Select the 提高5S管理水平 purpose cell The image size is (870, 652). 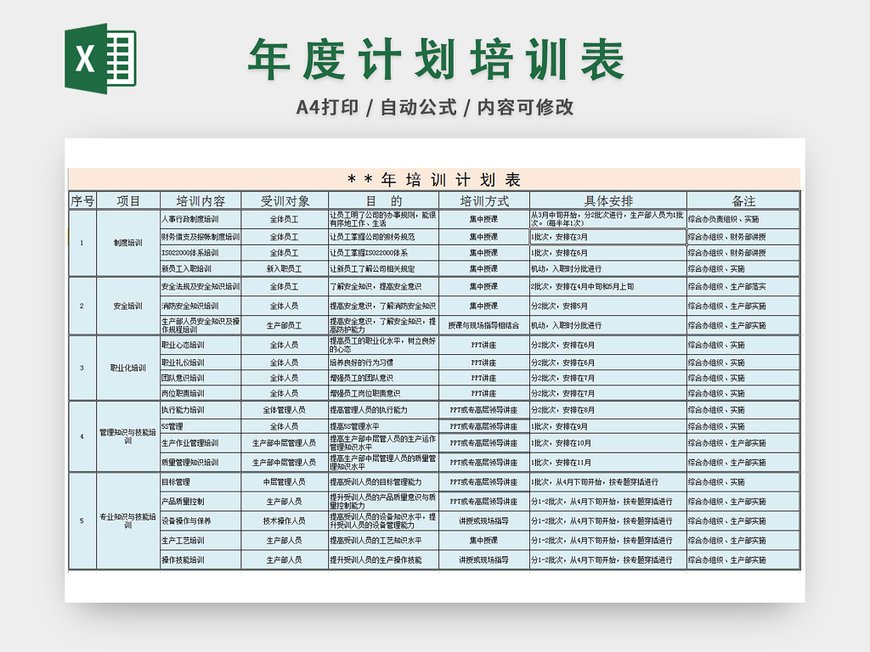[x=383, y=426]
